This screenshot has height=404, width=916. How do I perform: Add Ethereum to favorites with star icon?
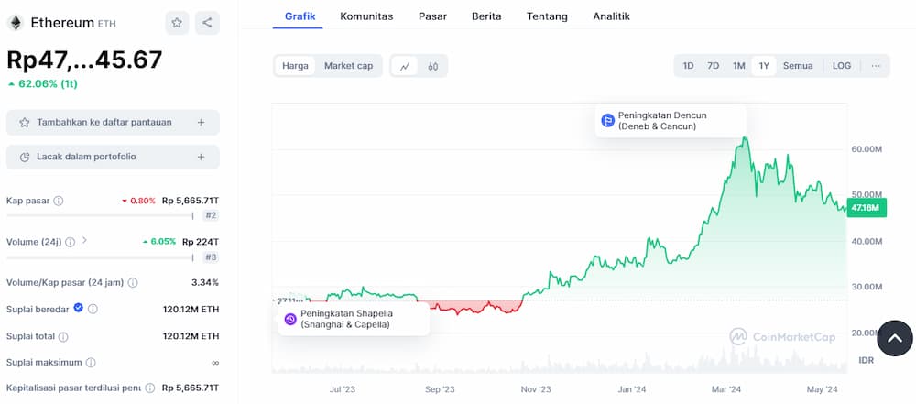pos(177,23)
